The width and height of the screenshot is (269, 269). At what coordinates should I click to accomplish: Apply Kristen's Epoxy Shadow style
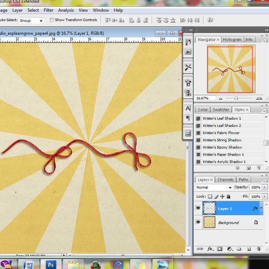229,148
